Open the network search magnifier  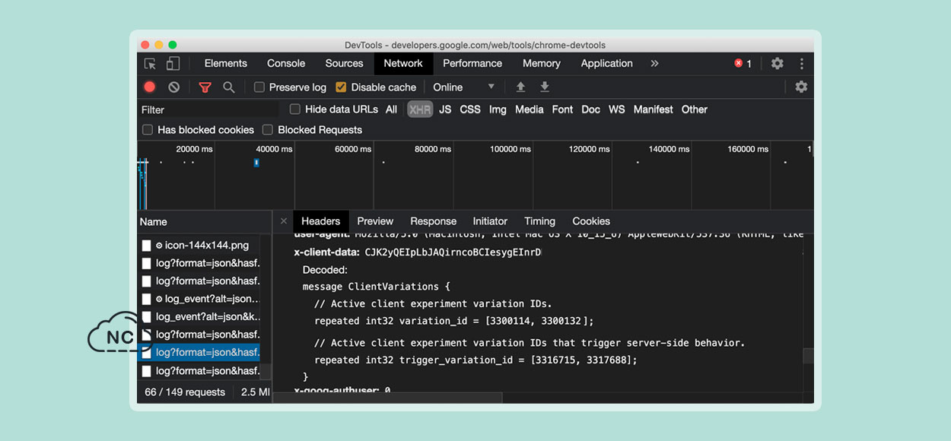point(228,87)
